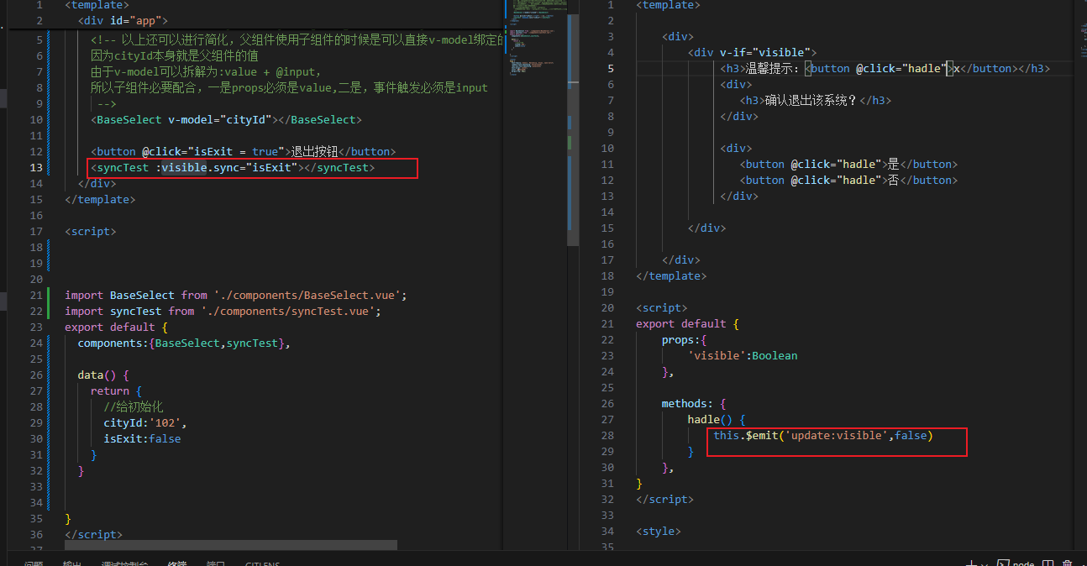Click the data() { method line
Image resolution: width=1087 pixels, height=566 pixels.
[103, 375]
